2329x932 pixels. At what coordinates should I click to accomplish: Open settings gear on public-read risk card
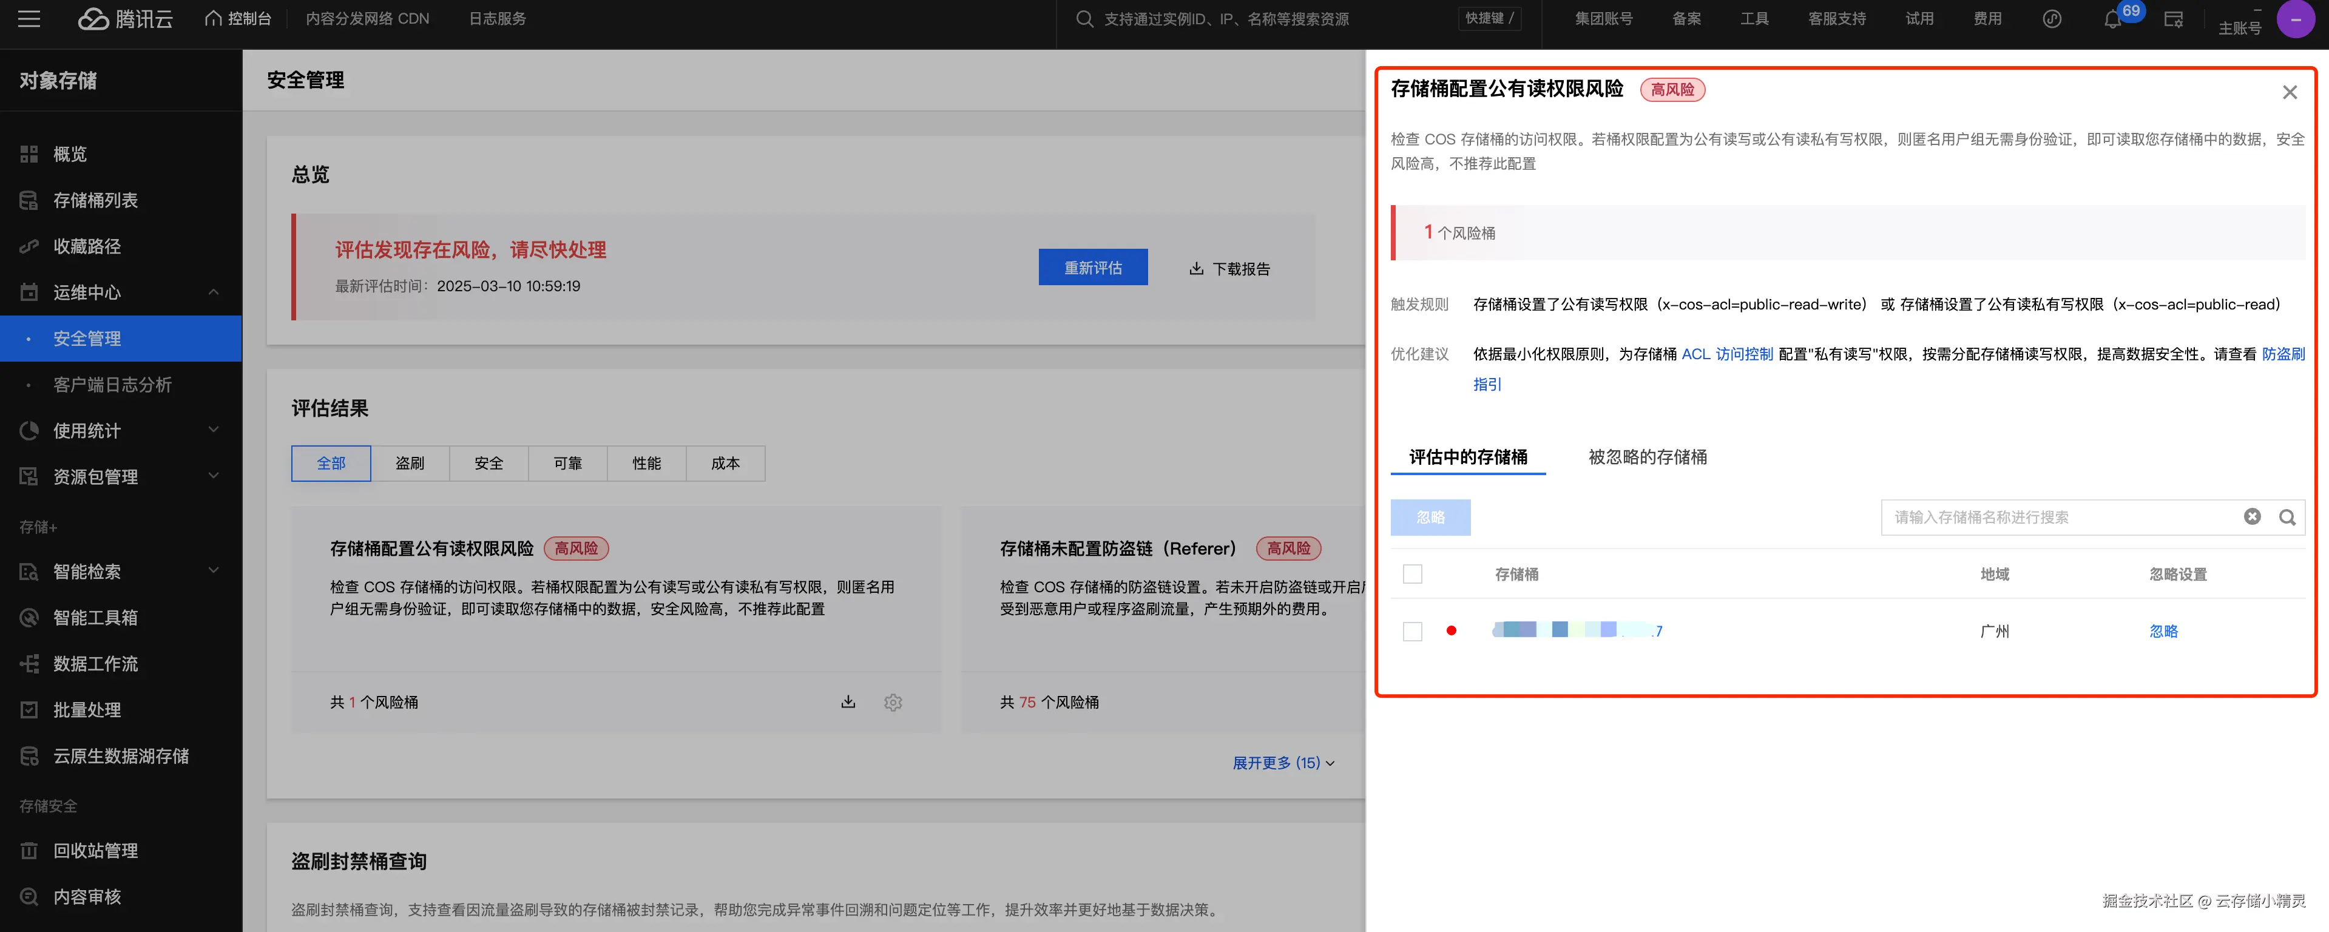893,703
